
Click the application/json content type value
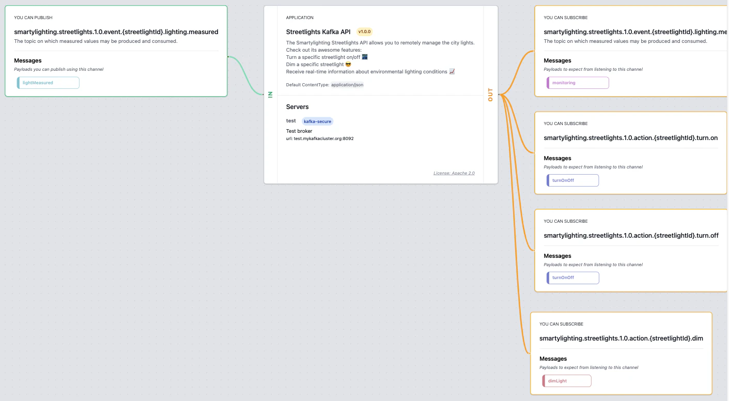(347, 85)
